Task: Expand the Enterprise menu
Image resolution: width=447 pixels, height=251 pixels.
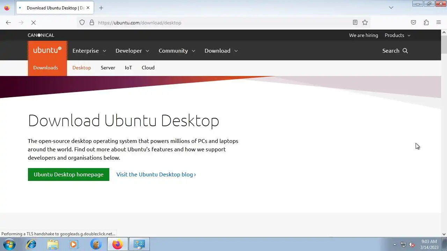Action: 89,51
